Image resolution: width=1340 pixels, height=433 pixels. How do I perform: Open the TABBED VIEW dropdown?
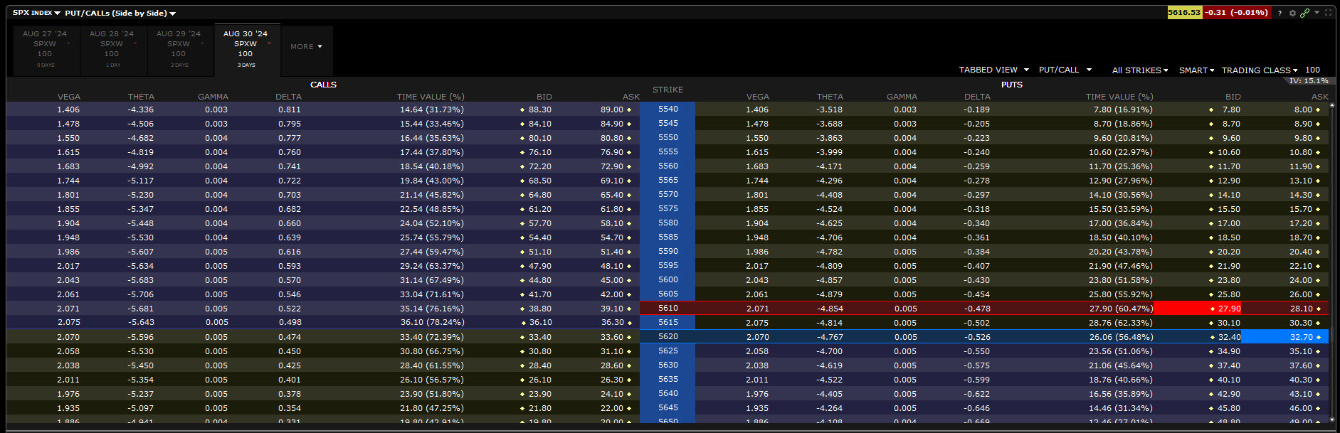click(x=993, y=70)
